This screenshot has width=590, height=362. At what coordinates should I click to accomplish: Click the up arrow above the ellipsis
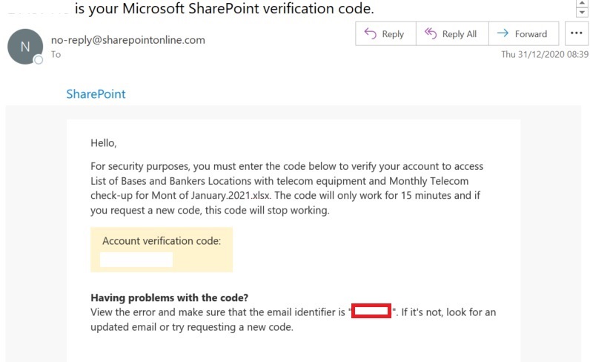point(581,4)
